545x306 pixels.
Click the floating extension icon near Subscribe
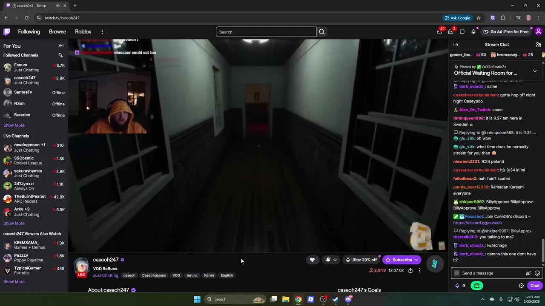tap(435, 264)
